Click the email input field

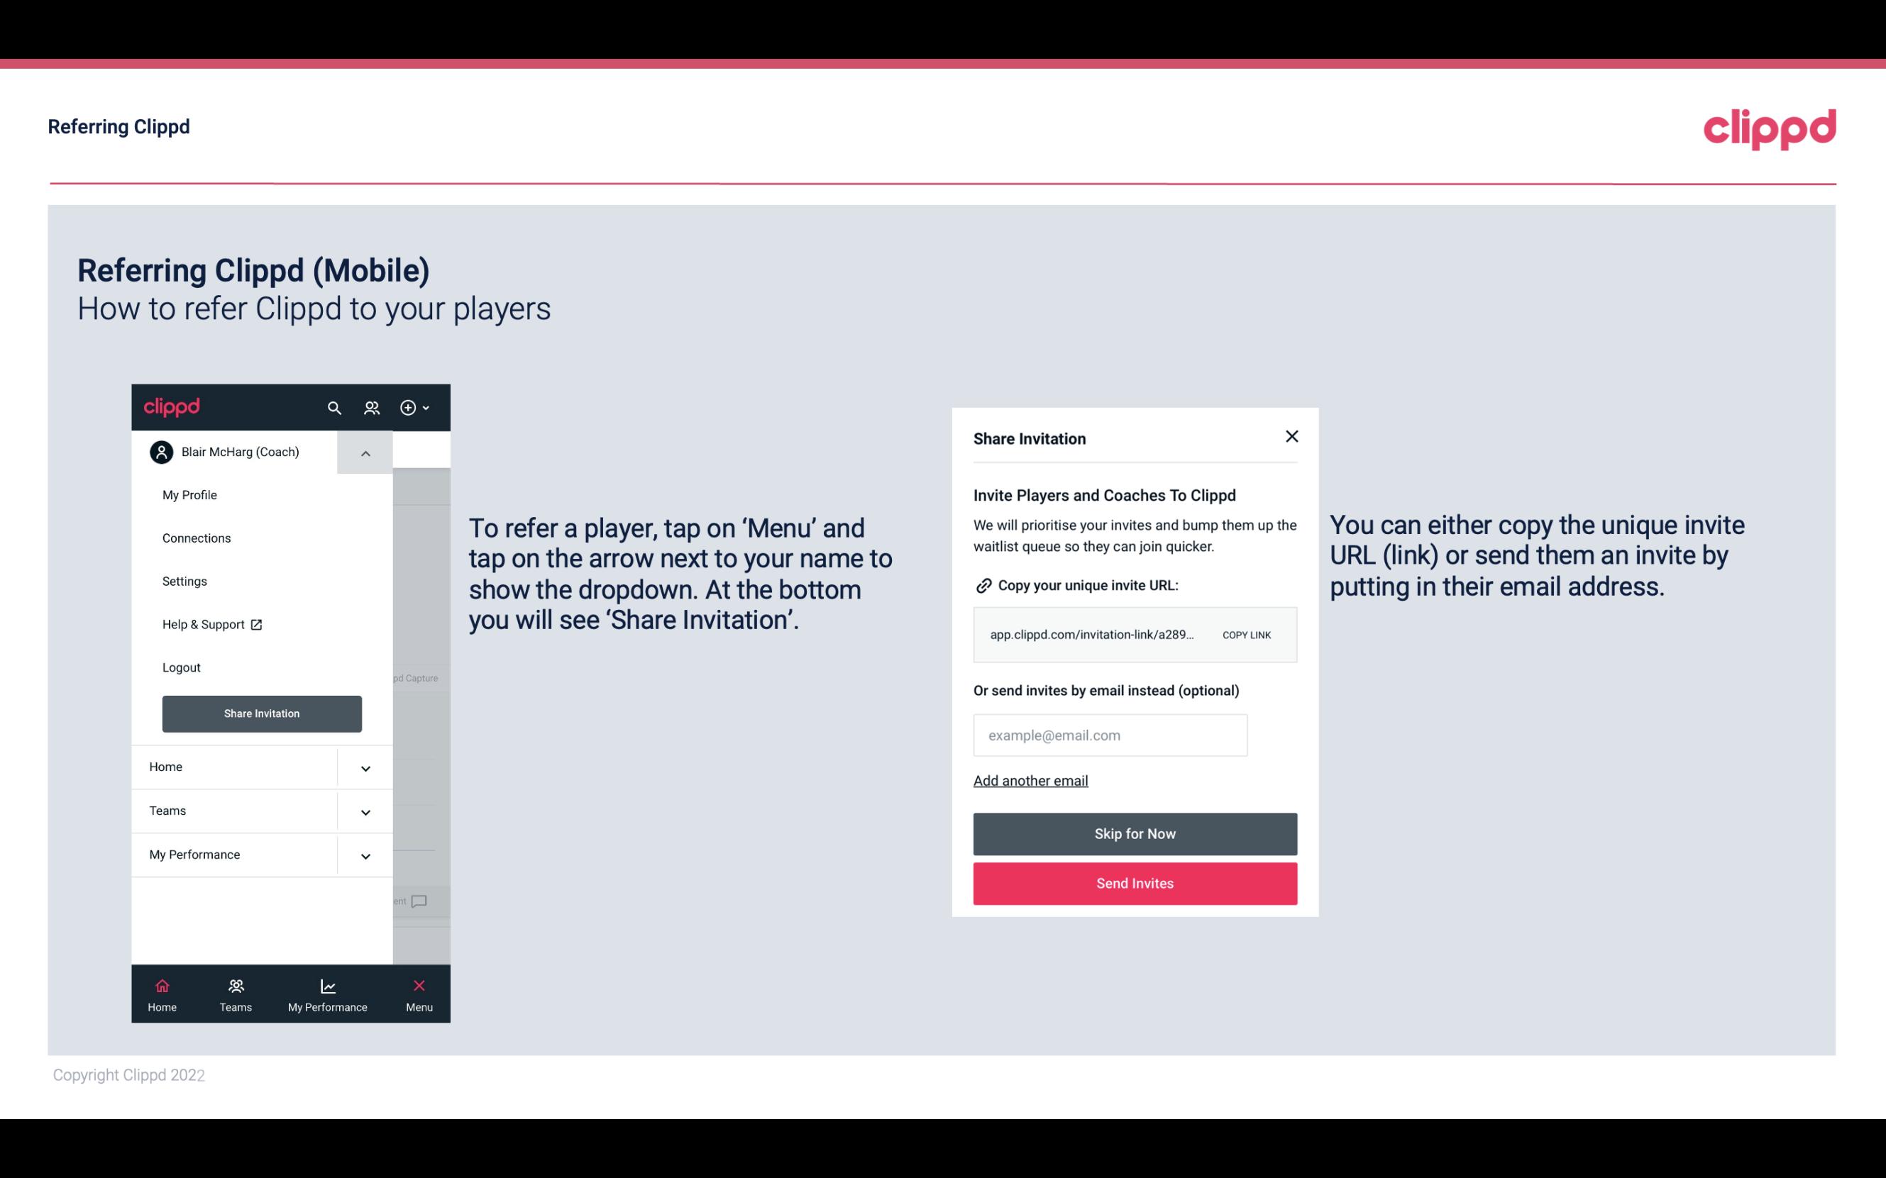point(1109,735)
